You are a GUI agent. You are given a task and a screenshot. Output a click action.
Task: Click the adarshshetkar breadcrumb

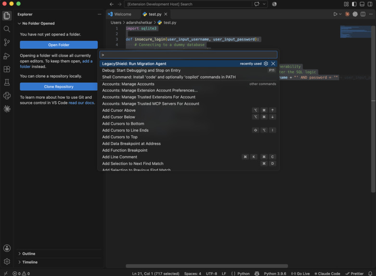[139, 23]
